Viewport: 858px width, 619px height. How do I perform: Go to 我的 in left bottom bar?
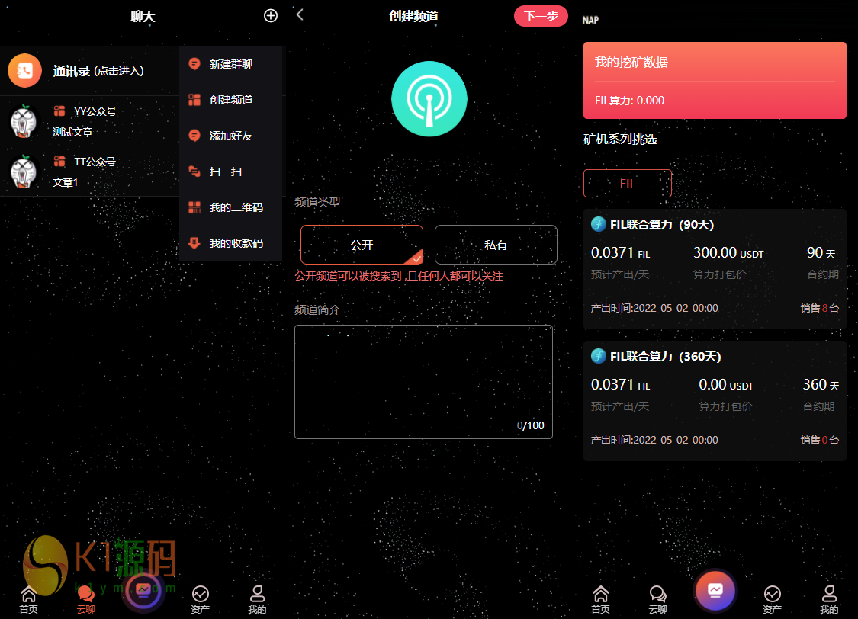coord(257,600)
